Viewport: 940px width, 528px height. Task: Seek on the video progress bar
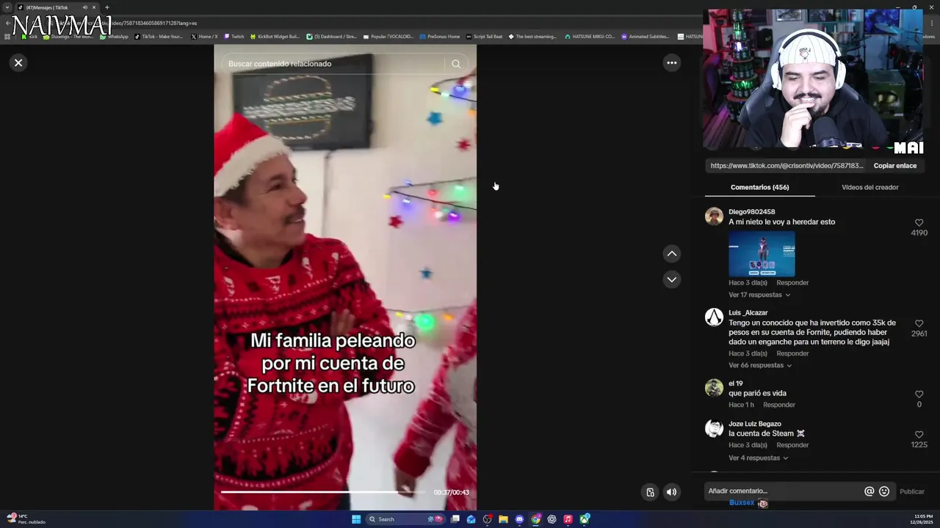322,492
